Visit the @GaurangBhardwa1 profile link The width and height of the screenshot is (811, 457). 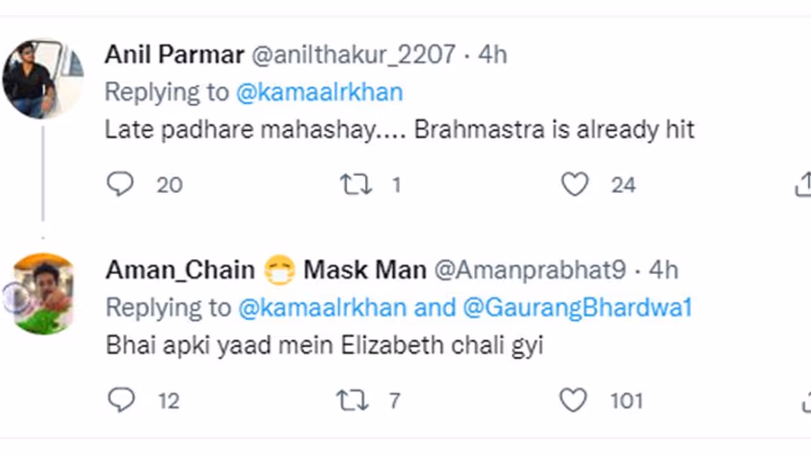577,308
